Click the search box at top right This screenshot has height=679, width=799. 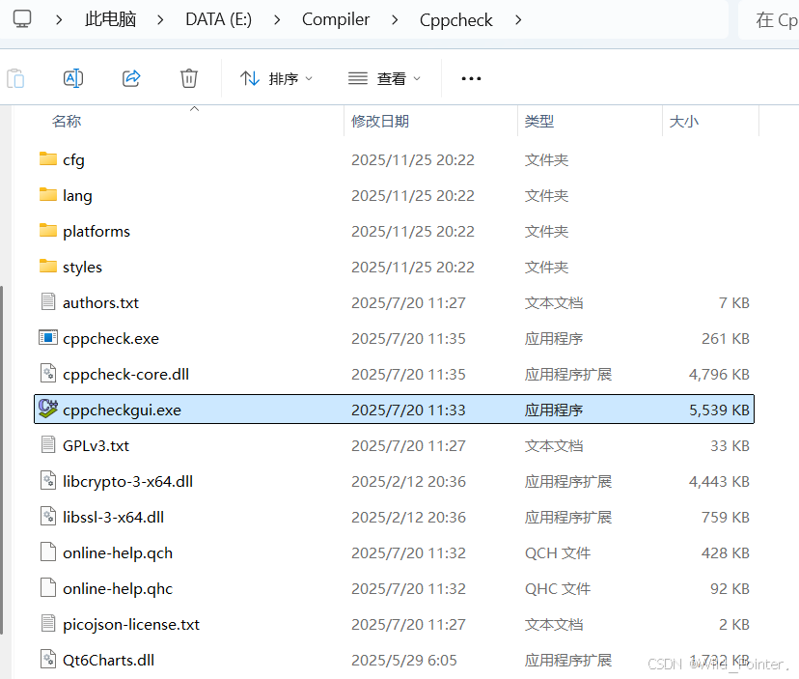pyautogui.click(x=773, y=18)
